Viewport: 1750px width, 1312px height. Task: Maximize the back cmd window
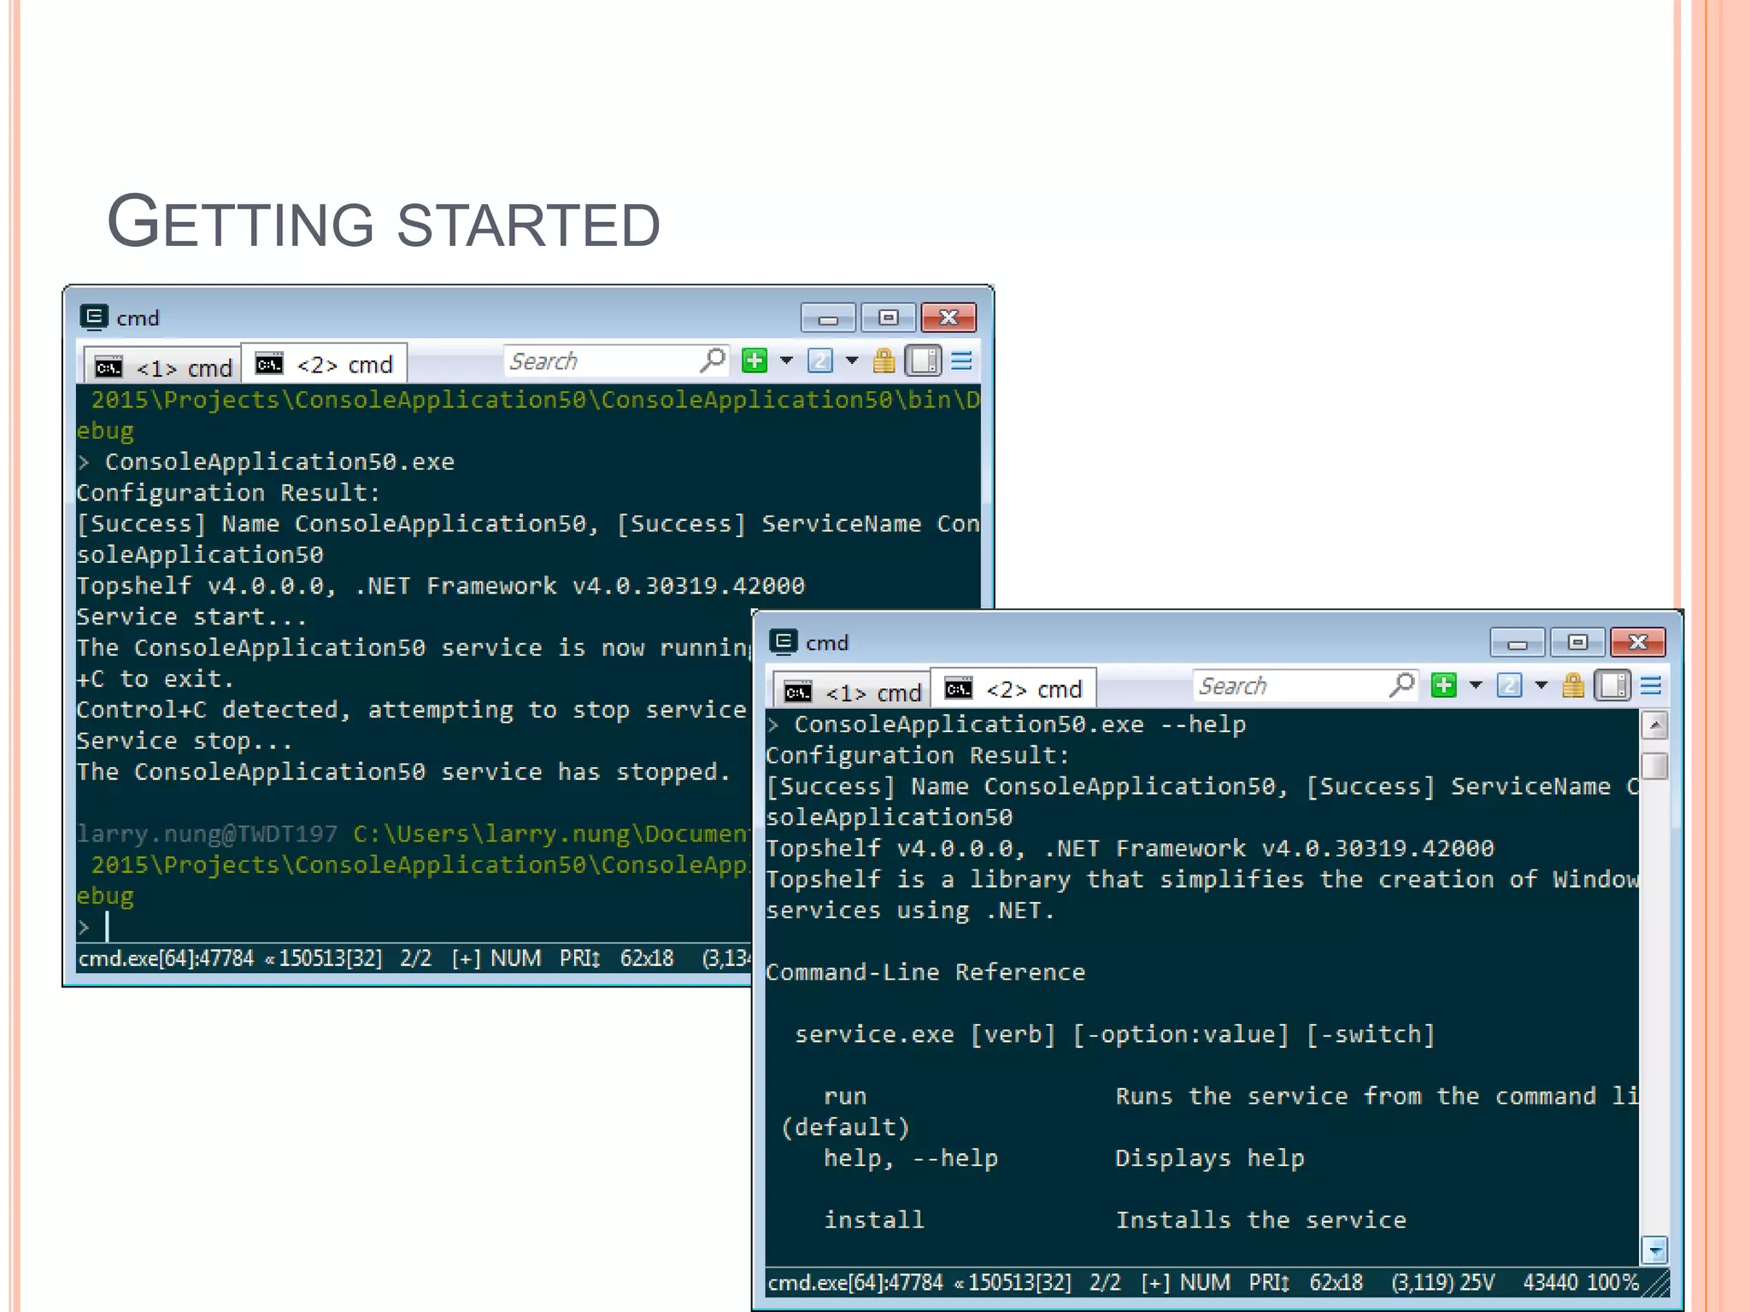tap(889, 318)
